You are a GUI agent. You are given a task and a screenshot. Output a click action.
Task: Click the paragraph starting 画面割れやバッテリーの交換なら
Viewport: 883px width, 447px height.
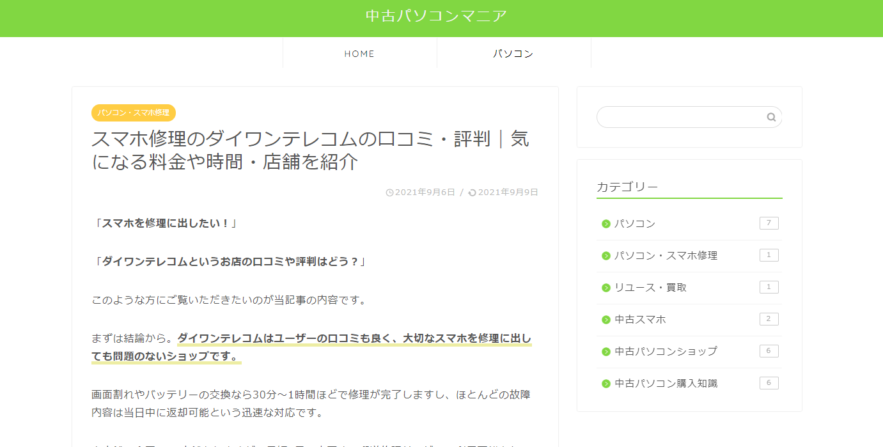311,404
